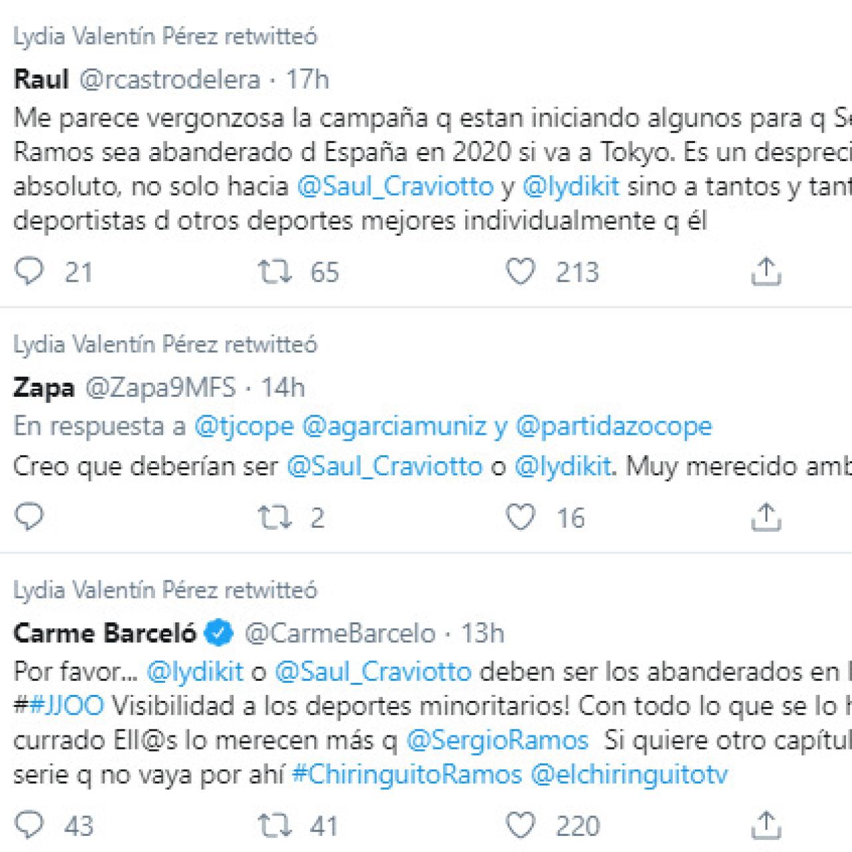Open Lydia Valentín Pérez retweeted label
Viewport: 852px width, 852px height.
point(165,38)
